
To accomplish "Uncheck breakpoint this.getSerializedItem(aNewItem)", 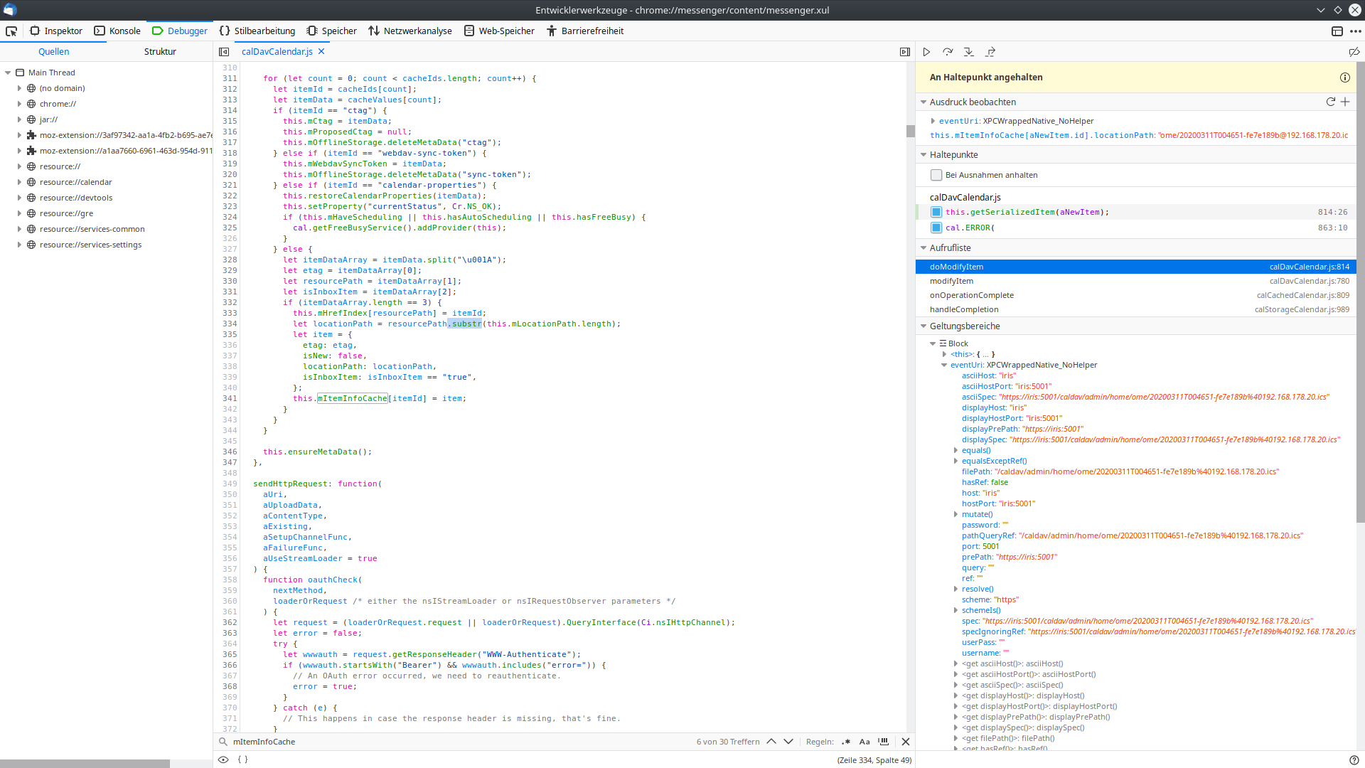I will coord(936,212).
